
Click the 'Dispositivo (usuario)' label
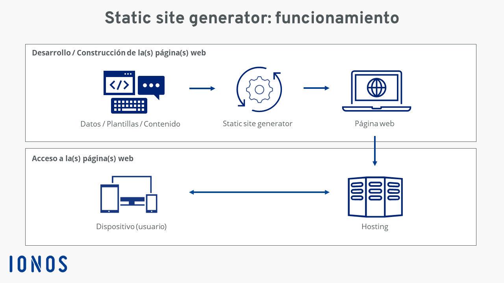pyautogui.click(x=132, y=227)
